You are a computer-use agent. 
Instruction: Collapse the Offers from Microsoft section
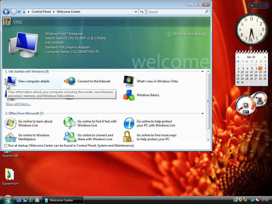point(202,113)
